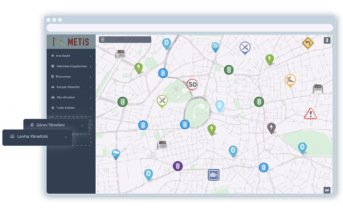Click the square speed camera icon
Viewport: 343px width, 215px height.
[x=213, y=175]
